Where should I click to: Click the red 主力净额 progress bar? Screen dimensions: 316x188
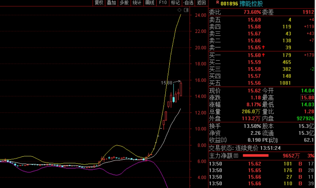click(x=255, y=155)
